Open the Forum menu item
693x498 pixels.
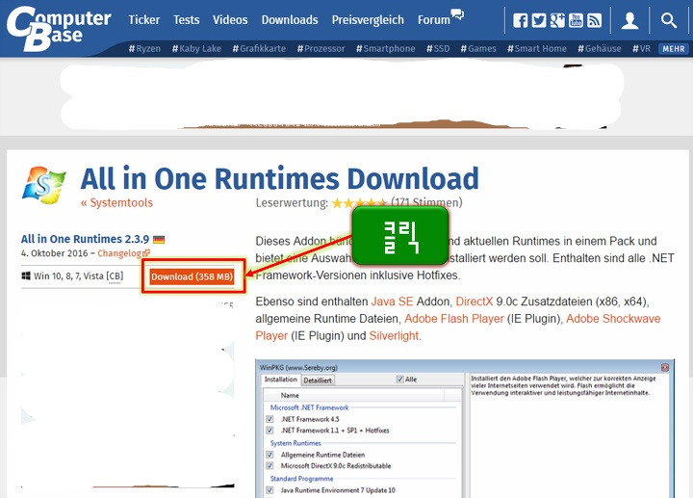[x=433, y=20]
